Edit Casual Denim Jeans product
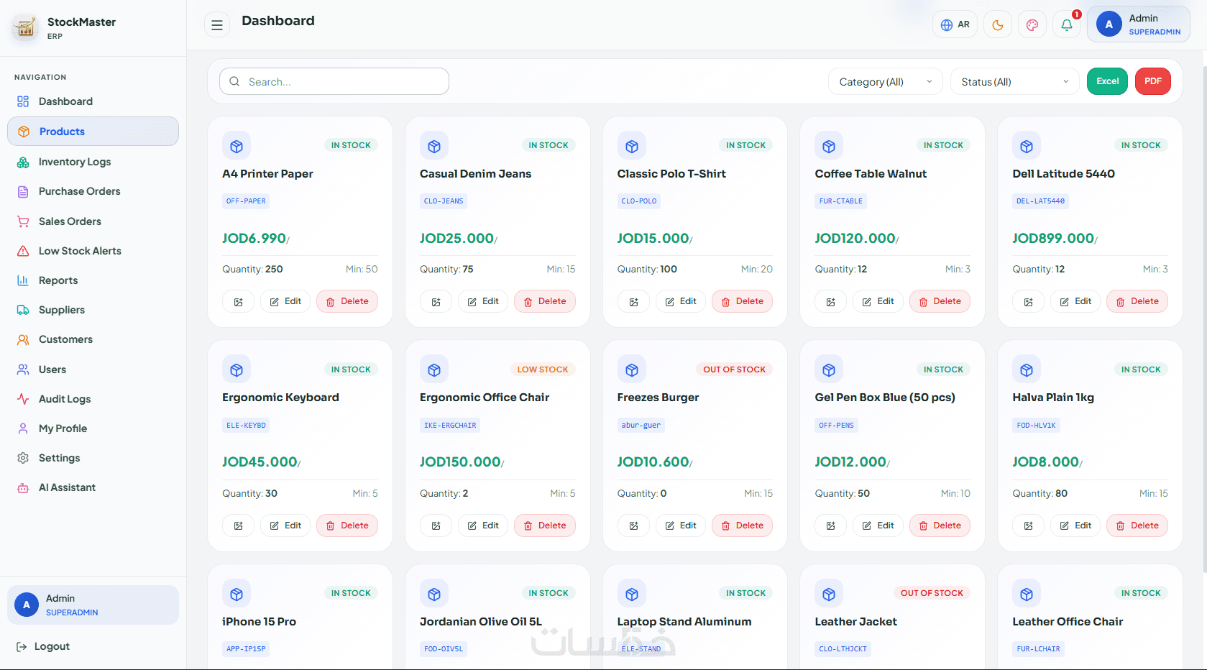 (483, 301)
